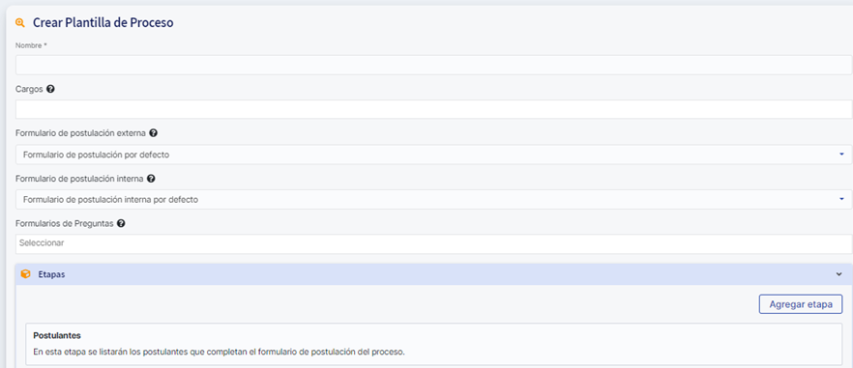The image size is (853, 368).
Task: Click the Etapas section header label
Action: [51, 274]
